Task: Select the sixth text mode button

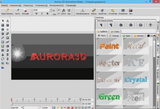Action: (x=150, y=25)
